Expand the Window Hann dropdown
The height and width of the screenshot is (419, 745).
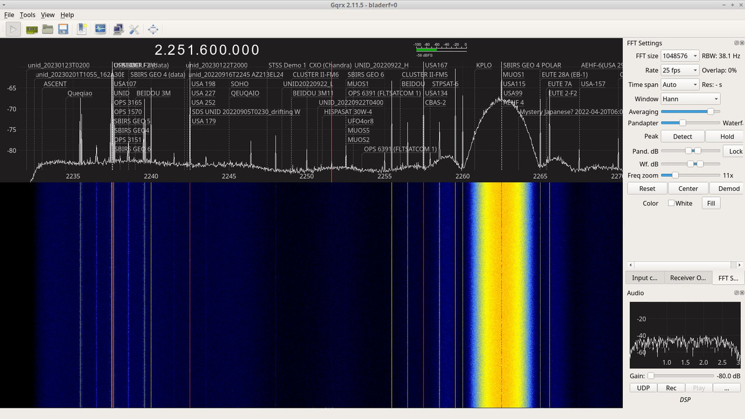[690, 99]
